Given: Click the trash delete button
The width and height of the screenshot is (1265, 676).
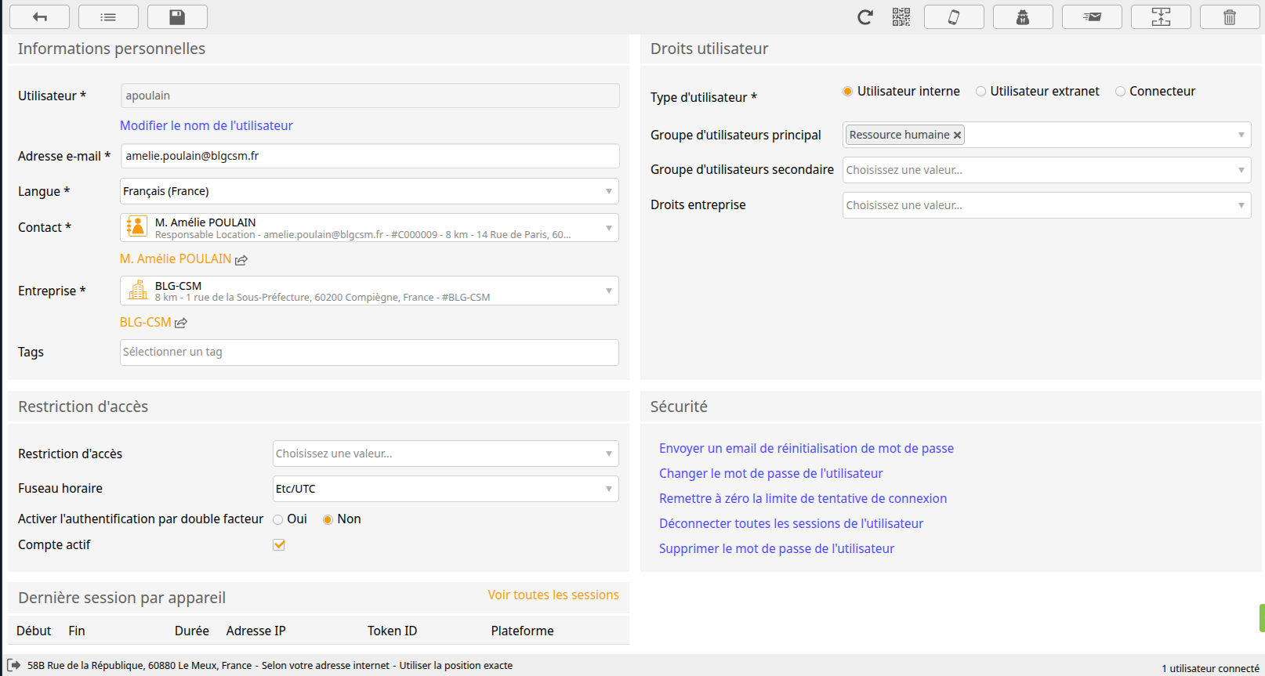Looking at the screenshot, I should tap(1230, 16).
